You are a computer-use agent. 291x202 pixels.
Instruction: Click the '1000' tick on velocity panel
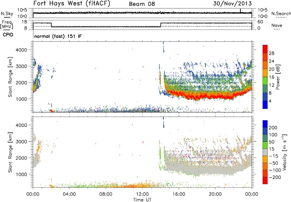pos(21,174)
